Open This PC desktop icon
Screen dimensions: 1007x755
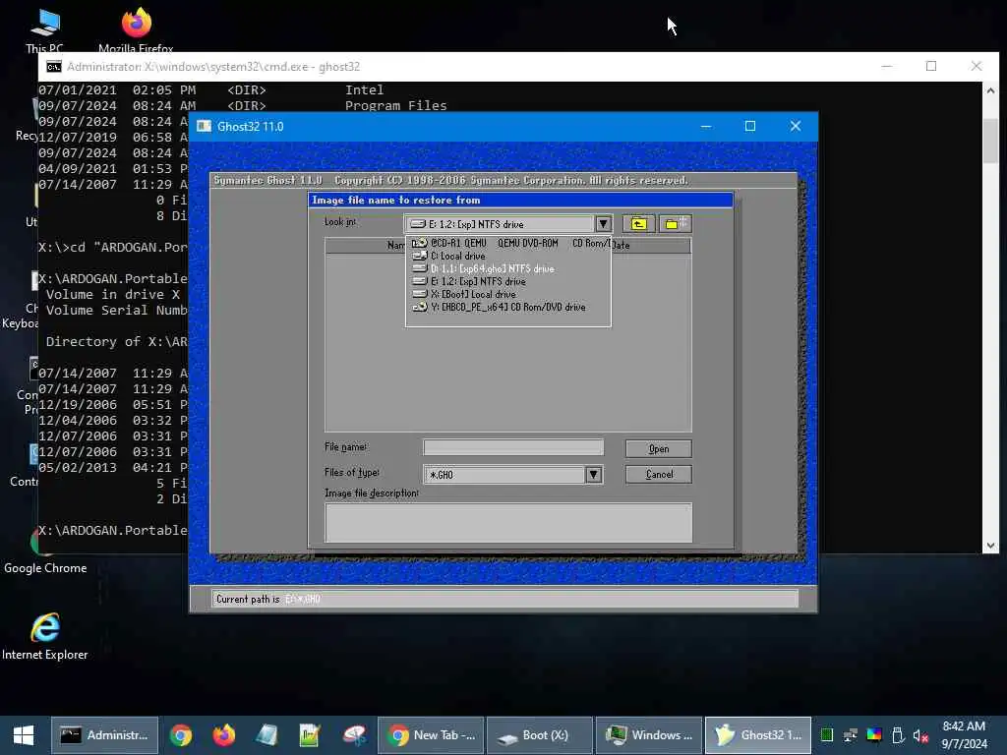(45, 29)
